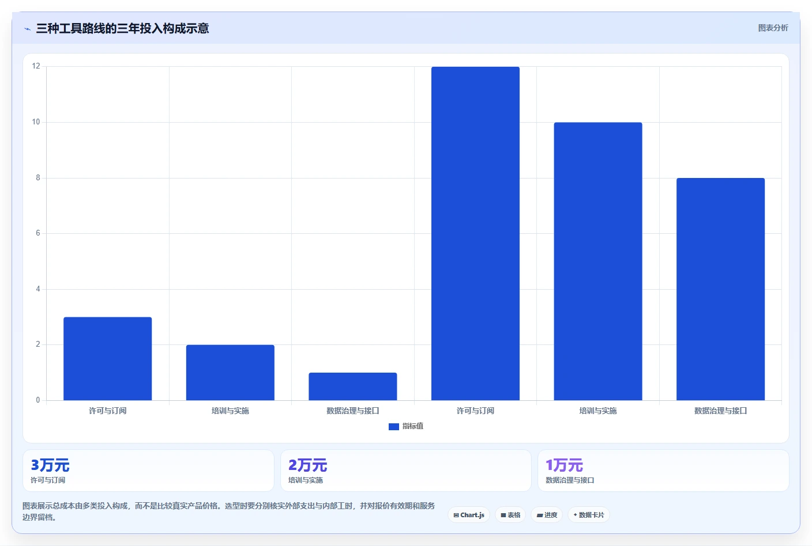The height and width of the screenshot is (546, 812).
Task: Click the bar with value 3
Action: coord(108,359)
